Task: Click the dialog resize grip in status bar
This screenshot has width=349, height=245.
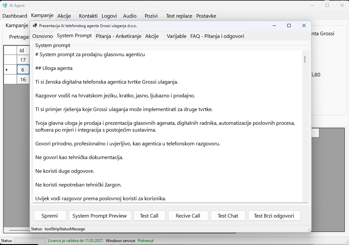Action: click(x=309, y=230)
